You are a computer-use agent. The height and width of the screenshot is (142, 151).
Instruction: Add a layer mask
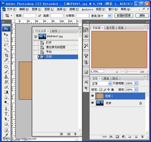point(117,137)
